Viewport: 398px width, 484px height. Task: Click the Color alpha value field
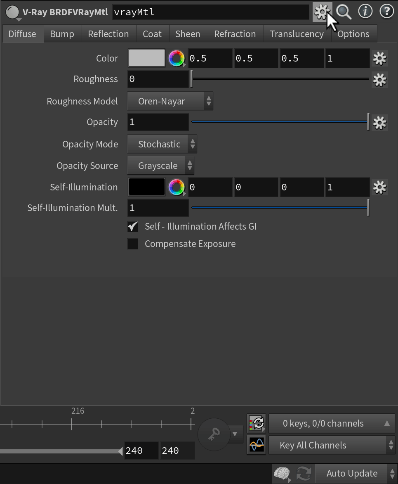pos(348,58)
